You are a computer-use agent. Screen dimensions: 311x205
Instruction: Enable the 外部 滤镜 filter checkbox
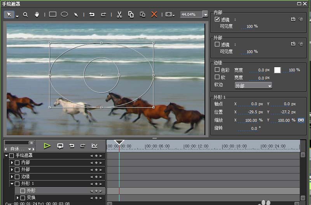[x=217, y=44]
